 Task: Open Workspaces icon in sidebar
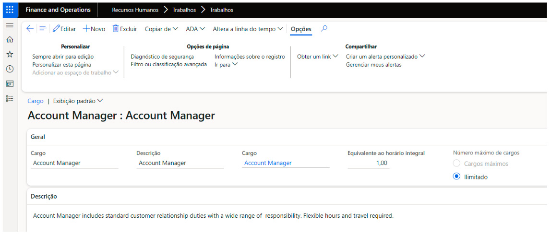(9, 83)
